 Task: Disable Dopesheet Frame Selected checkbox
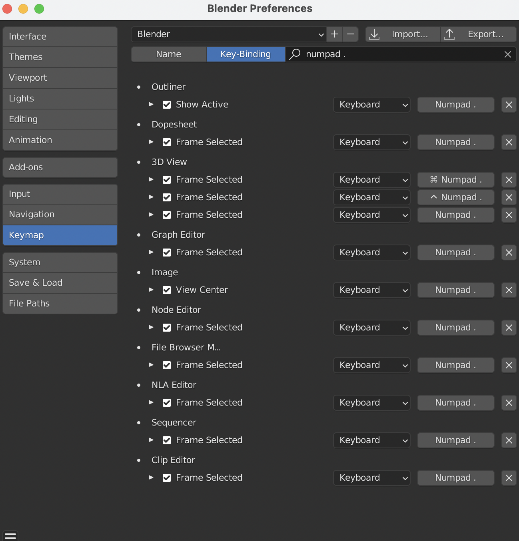tap(167, 142)
